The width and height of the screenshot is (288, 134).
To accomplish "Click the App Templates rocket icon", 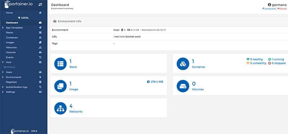I will pos(40,28).
